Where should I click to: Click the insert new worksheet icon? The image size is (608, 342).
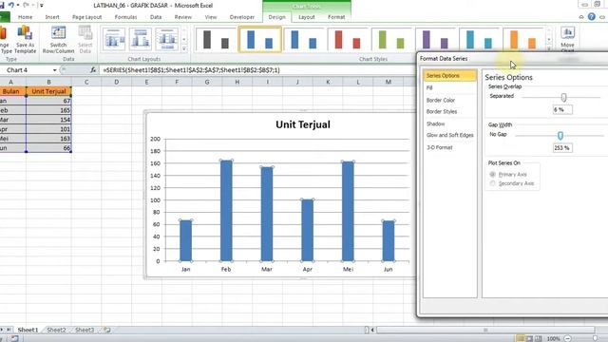107,330
